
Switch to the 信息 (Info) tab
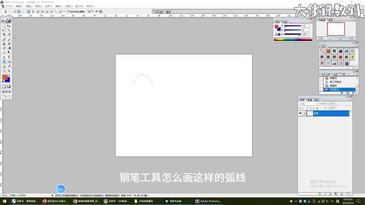point(331,20)
